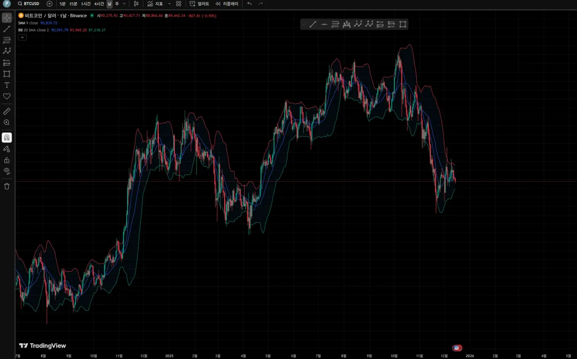Click the green market status dot
Image resolution: width=577 pixels, height=359 pixels.
pyautogui.click(x=92, y=15)
